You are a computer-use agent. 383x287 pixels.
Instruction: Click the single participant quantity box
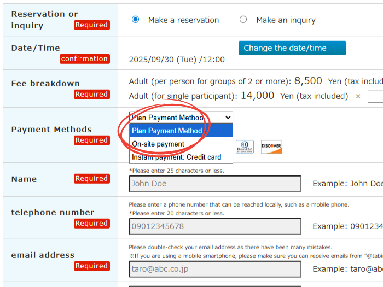(x=375, y=97)
